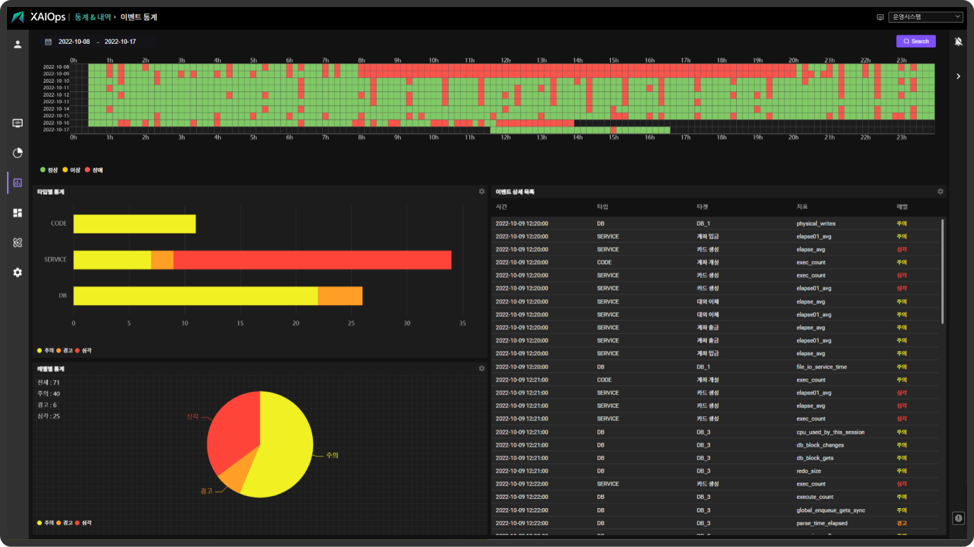This screenshot has height=547, width=974.
Task: Open the pie chart icon in sidebar
Action: pos(18,153)
